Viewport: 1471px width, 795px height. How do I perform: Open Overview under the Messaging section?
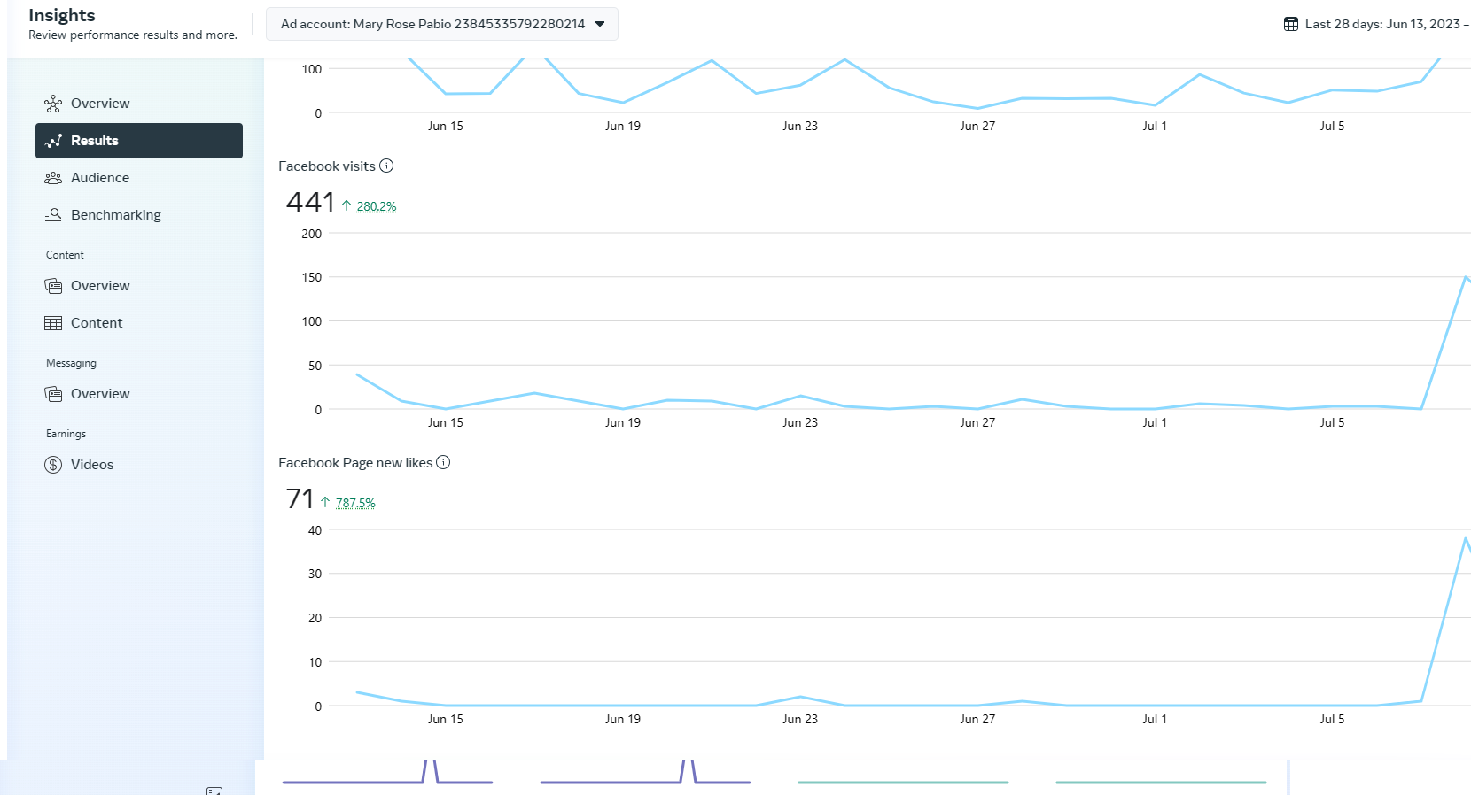[100, 394]
